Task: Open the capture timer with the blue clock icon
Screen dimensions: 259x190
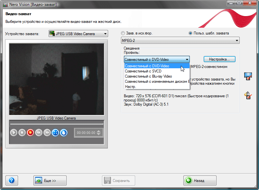Action: coord(64,133)
